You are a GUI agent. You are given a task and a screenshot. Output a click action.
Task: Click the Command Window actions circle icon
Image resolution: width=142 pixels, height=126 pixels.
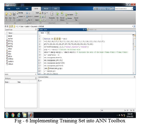134,77
